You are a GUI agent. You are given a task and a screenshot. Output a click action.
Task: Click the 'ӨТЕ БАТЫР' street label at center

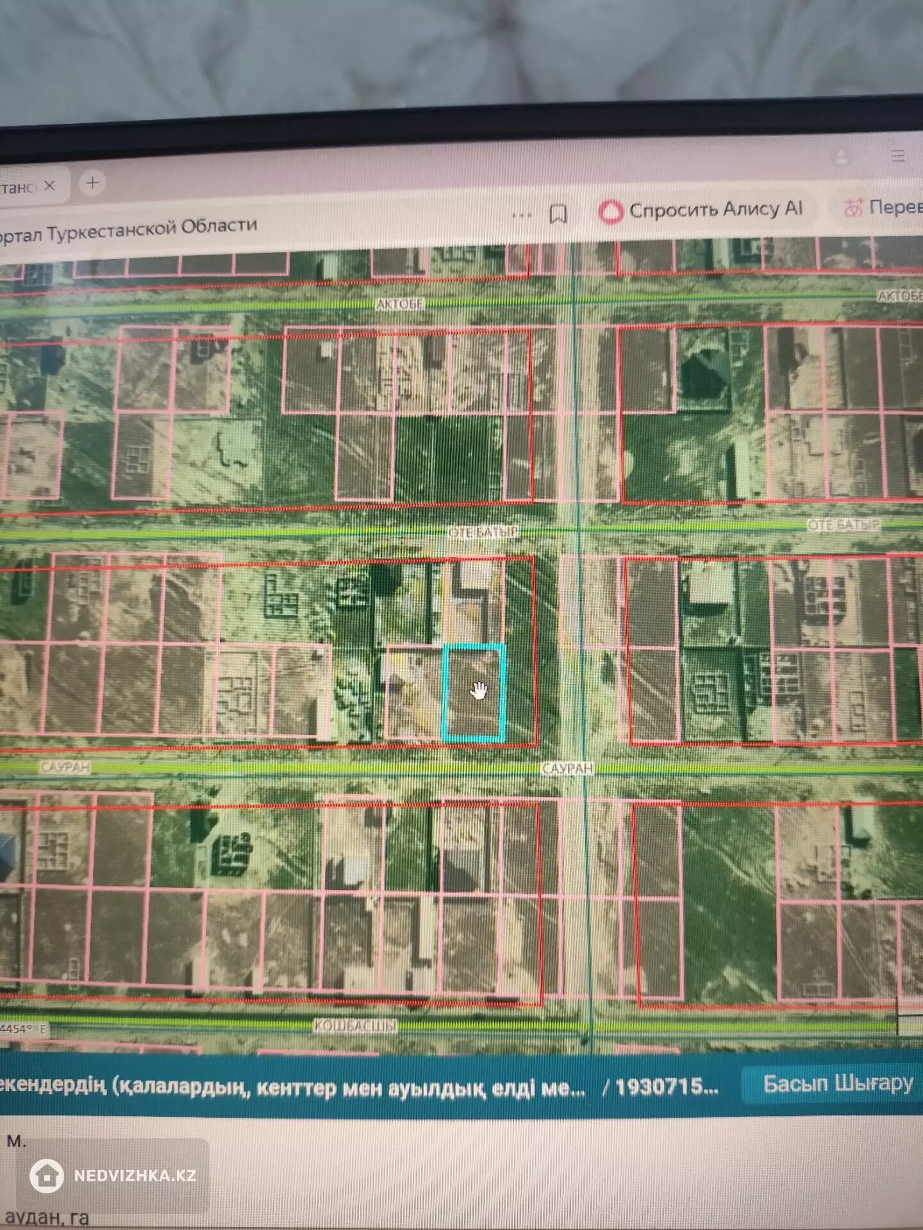(482, 532)
